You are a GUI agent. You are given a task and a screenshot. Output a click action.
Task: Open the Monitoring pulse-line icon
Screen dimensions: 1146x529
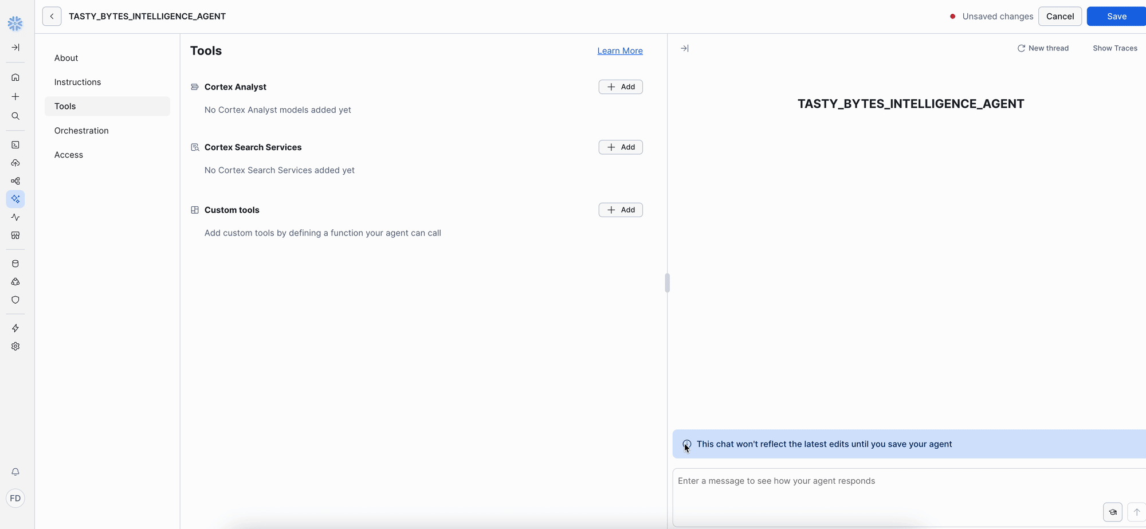[15, 217]
